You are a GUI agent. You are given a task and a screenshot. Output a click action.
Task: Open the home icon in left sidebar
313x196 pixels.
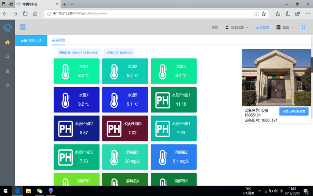[x=7, y=42]
